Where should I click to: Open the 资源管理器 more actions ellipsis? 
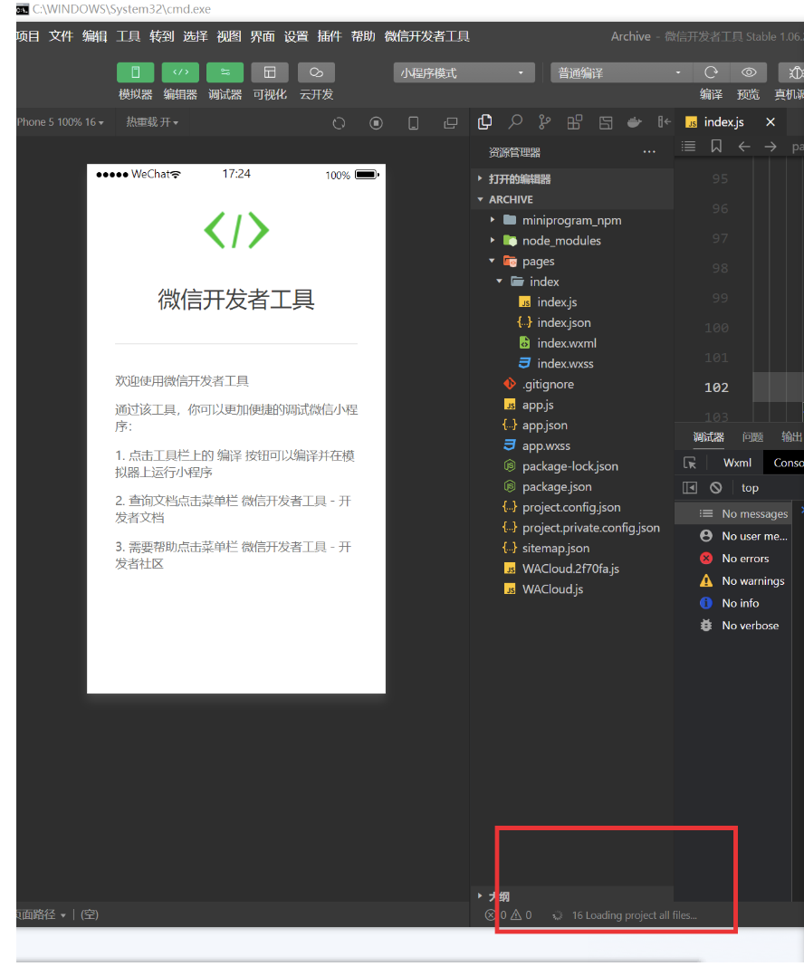point(649,152)
